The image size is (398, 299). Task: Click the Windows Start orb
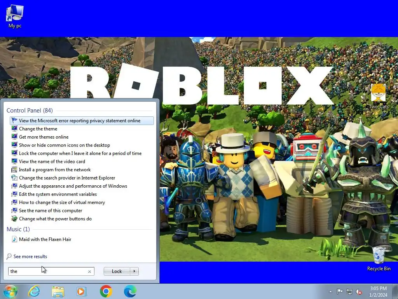[10, 291]
